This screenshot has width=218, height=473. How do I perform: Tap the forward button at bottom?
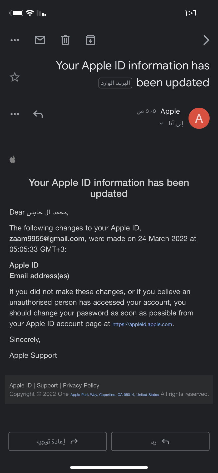[x=58, y=441]
